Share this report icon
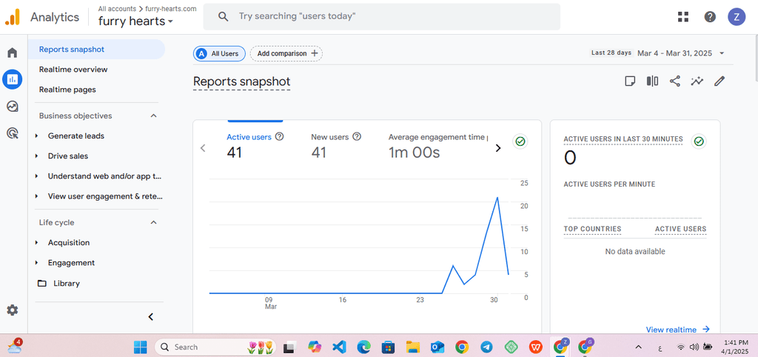This screenshot has width=758, height=357. pos(675,81)
